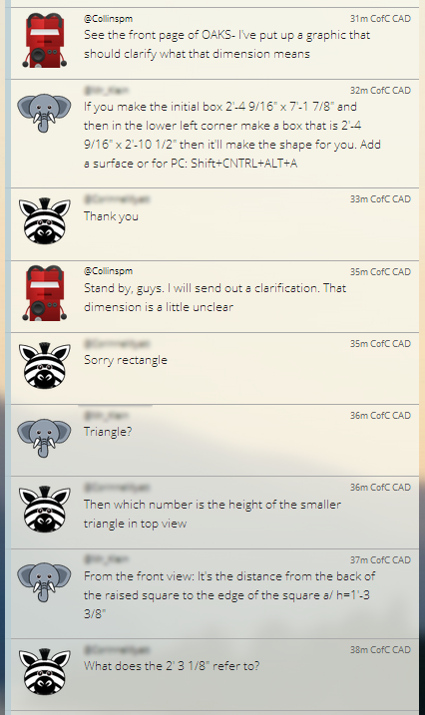Click the elephant avatar beside "Triangle?"
This screenshot has width=425, height=715.
pos(44,438)
